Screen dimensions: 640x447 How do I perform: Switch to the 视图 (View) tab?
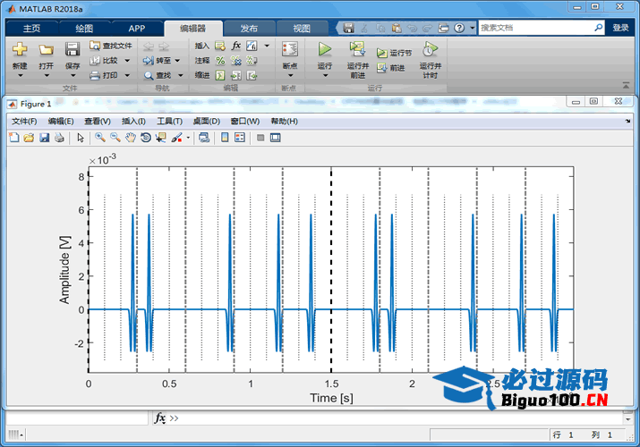click(302, 29)
